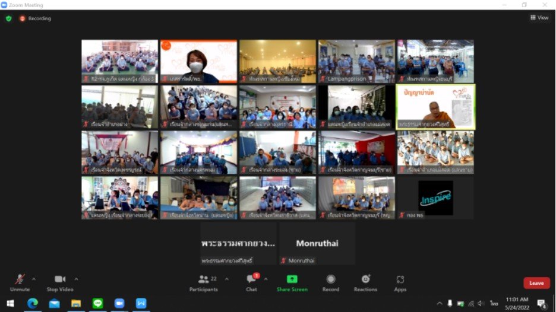This screenshot has width=556, height=312.
Task: Click the green encryption shield icon
Action: [x=8, y=18]
